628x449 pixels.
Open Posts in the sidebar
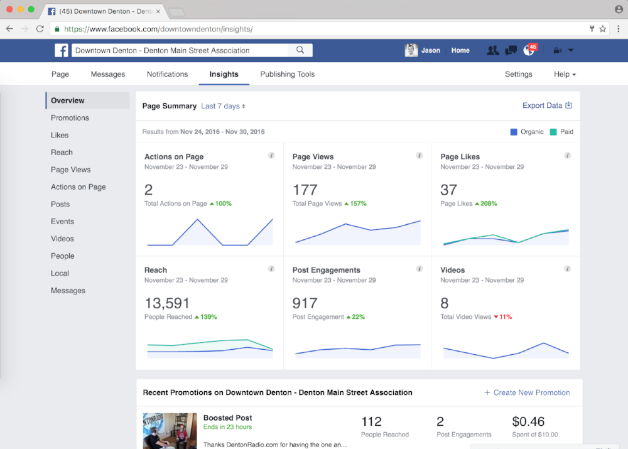60,204
